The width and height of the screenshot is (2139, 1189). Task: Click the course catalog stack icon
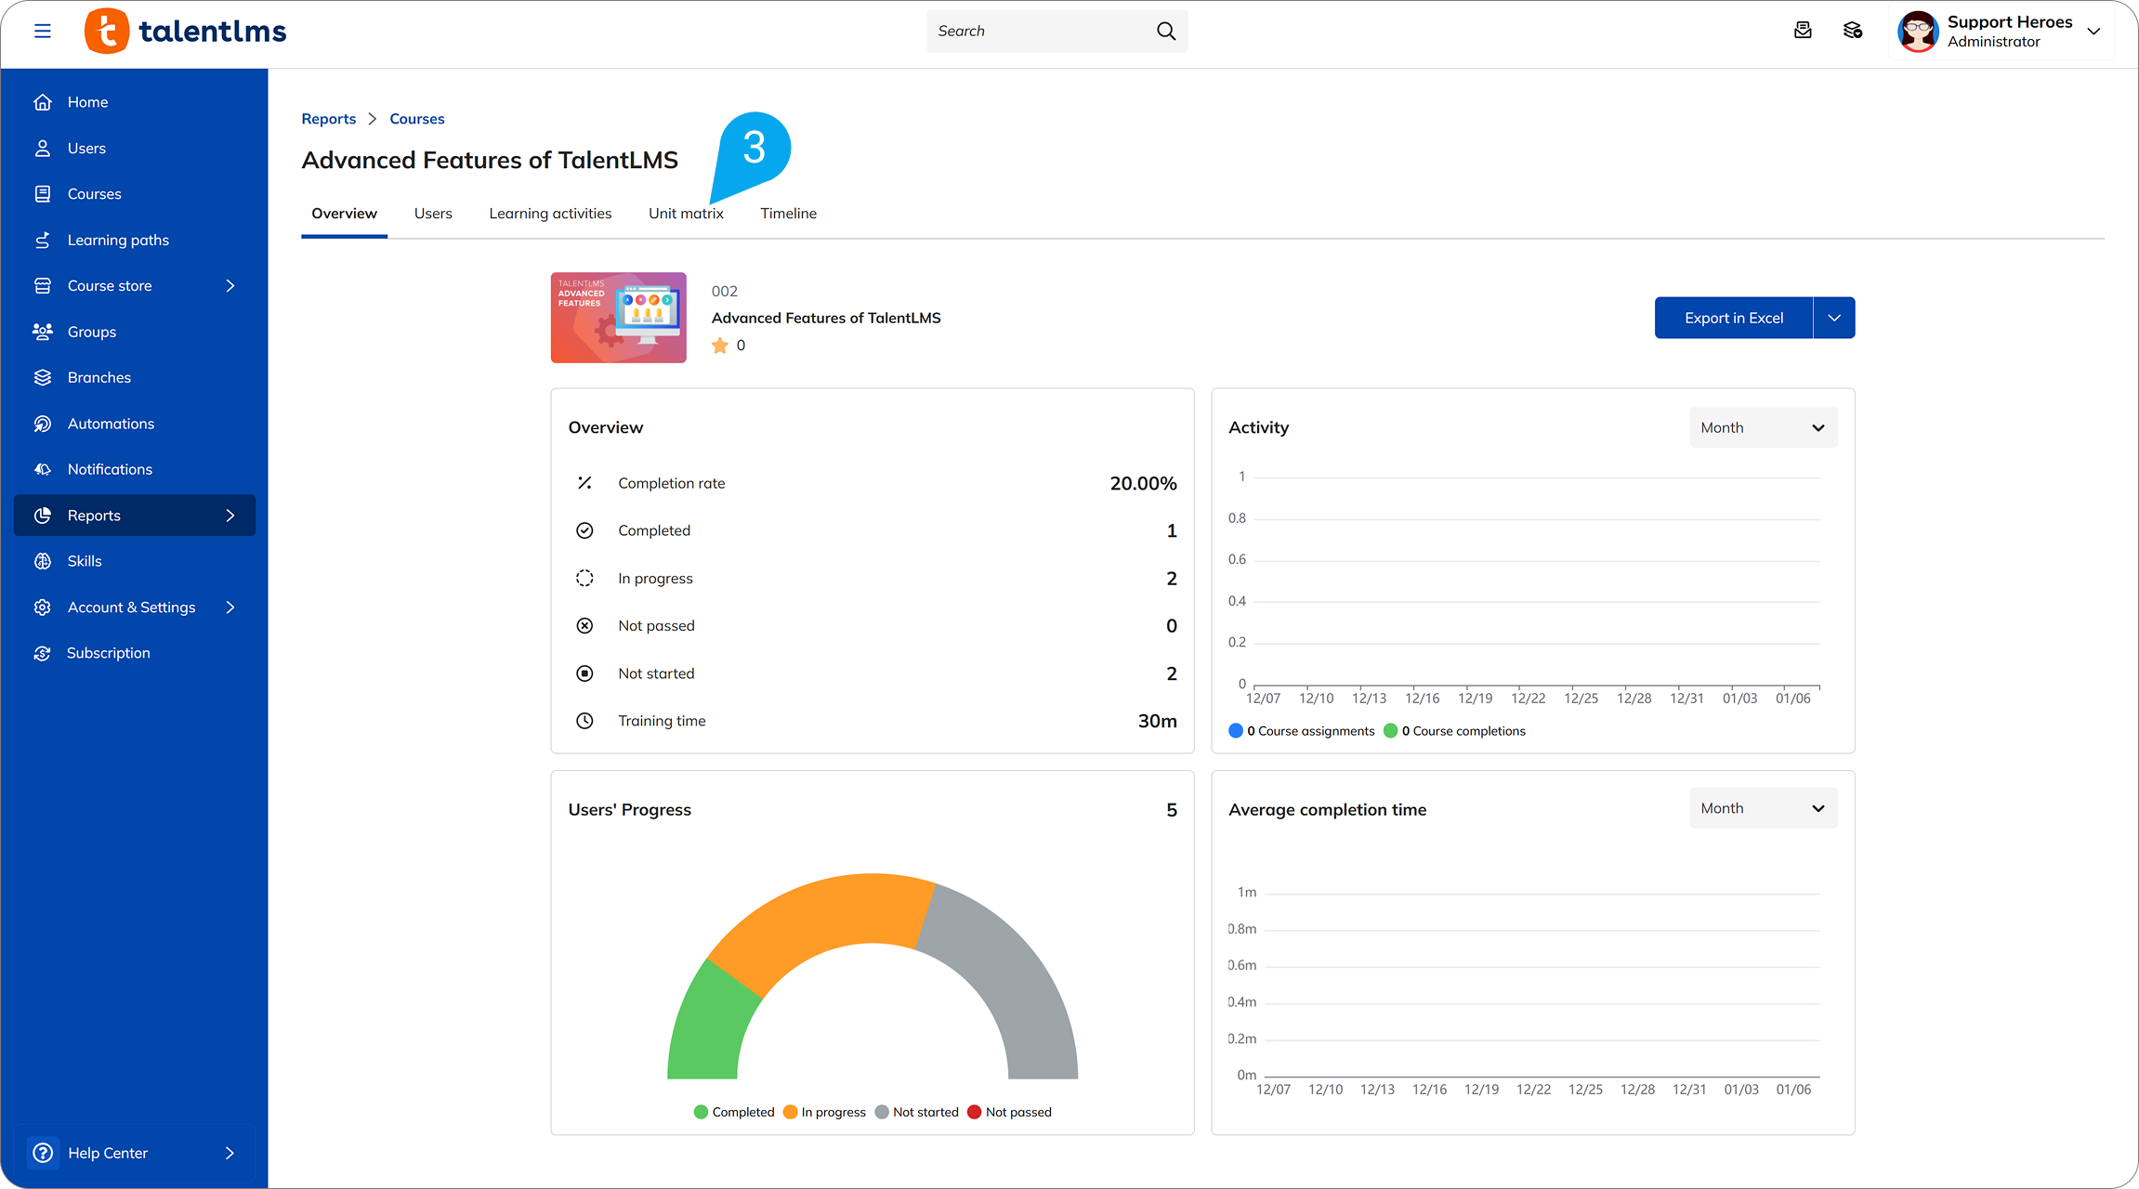[x=1853, y=31]
